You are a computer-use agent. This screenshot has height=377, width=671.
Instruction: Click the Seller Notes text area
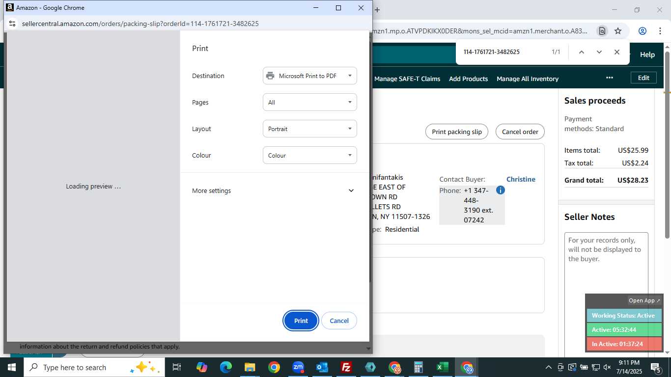pyautogui.click(x=606, y=295)
